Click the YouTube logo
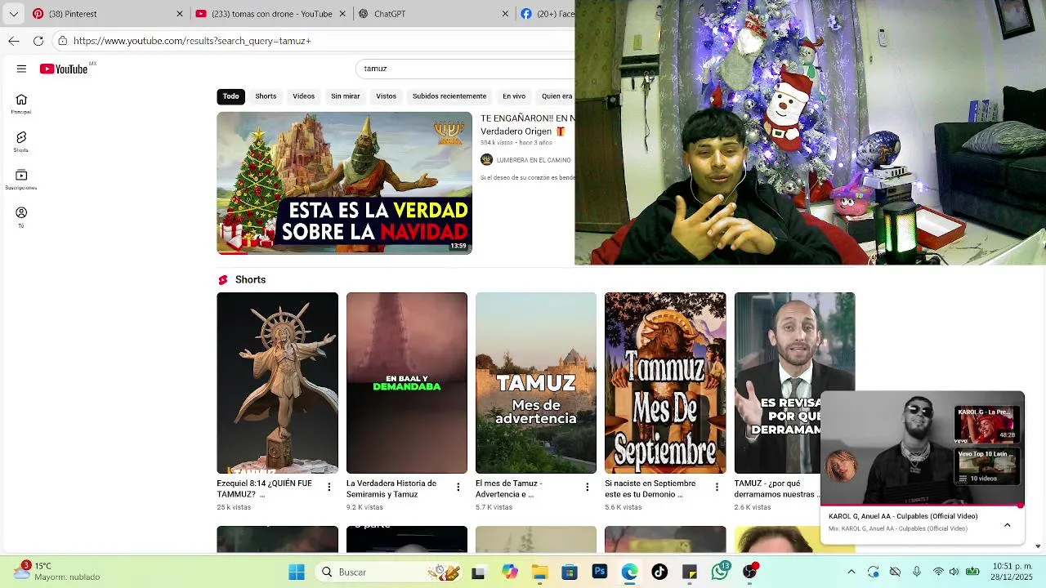The width and height of the screenshot is (1046, 588). coord(64,69)
